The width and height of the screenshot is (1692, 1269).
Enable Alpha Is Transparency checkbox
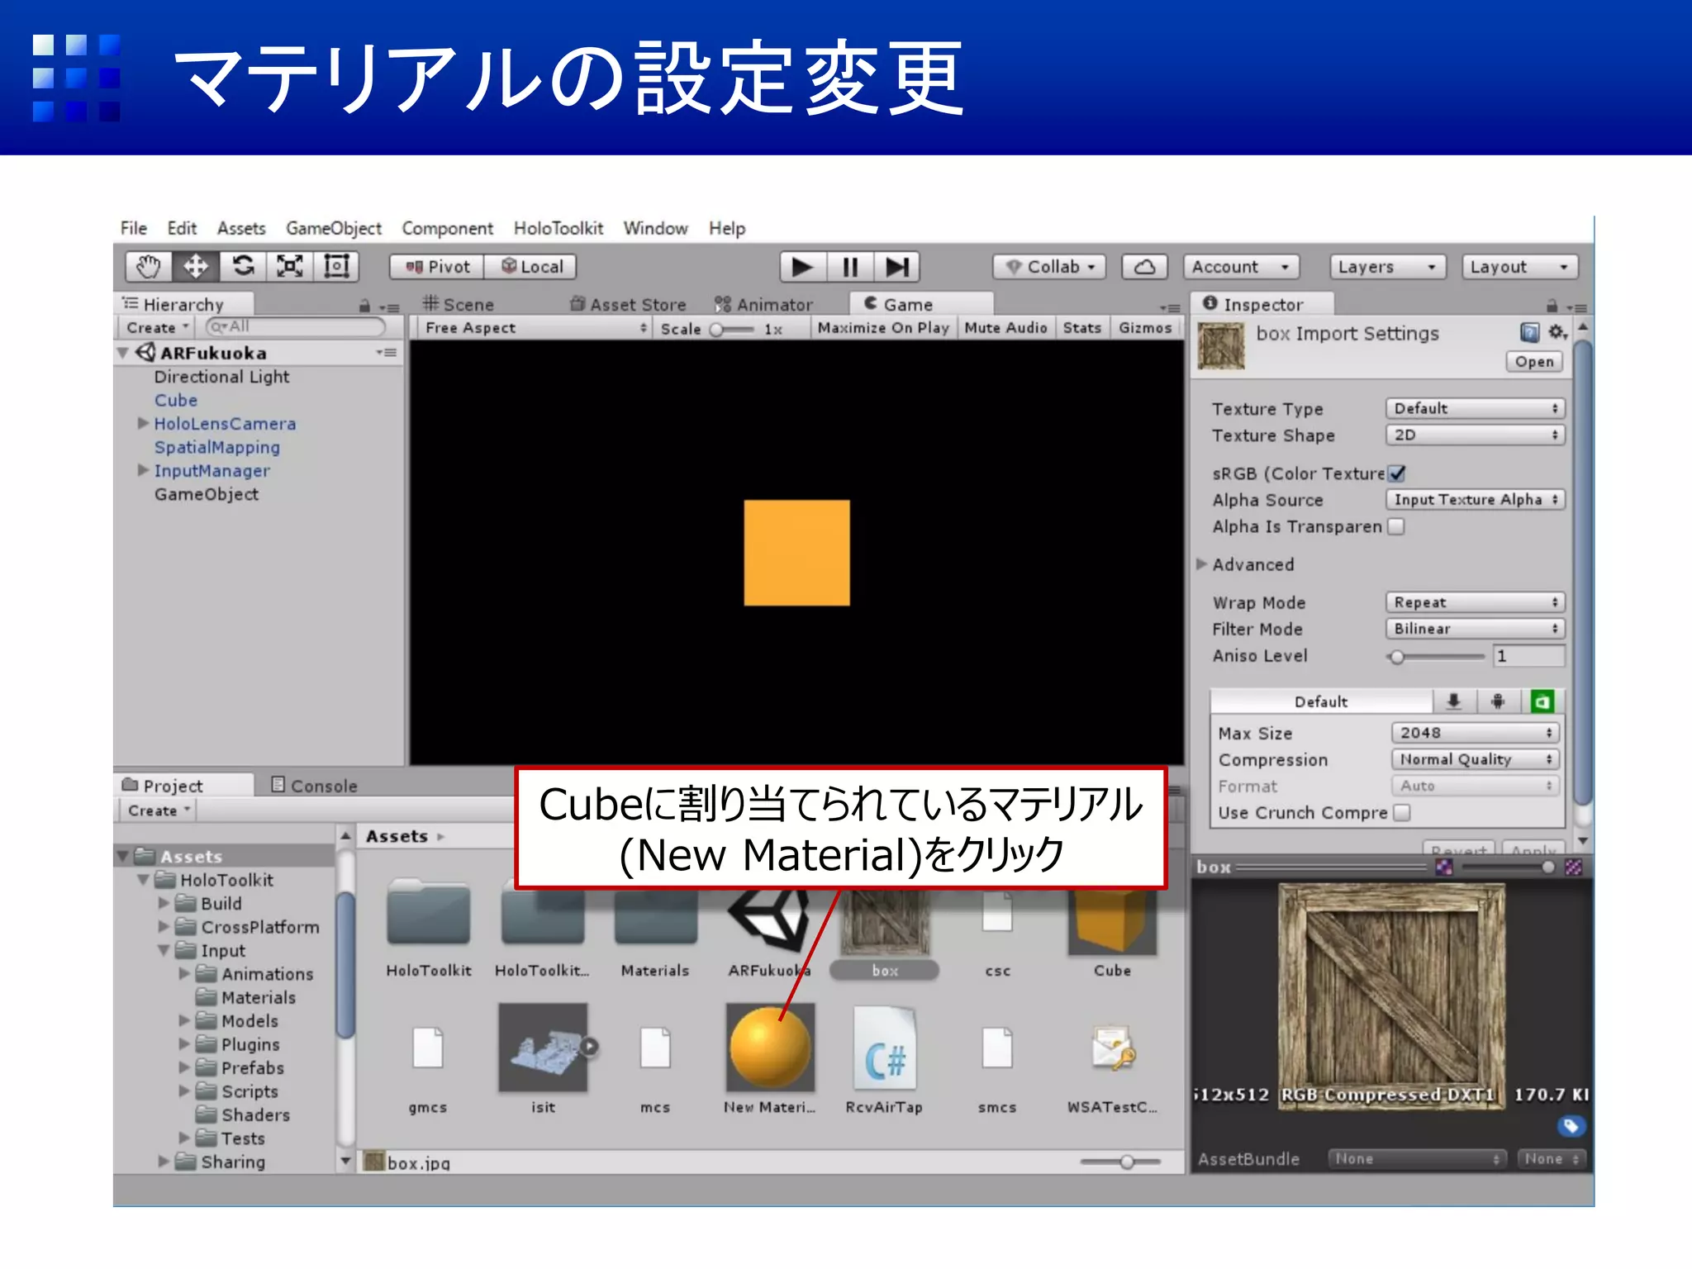(1396, 526)
